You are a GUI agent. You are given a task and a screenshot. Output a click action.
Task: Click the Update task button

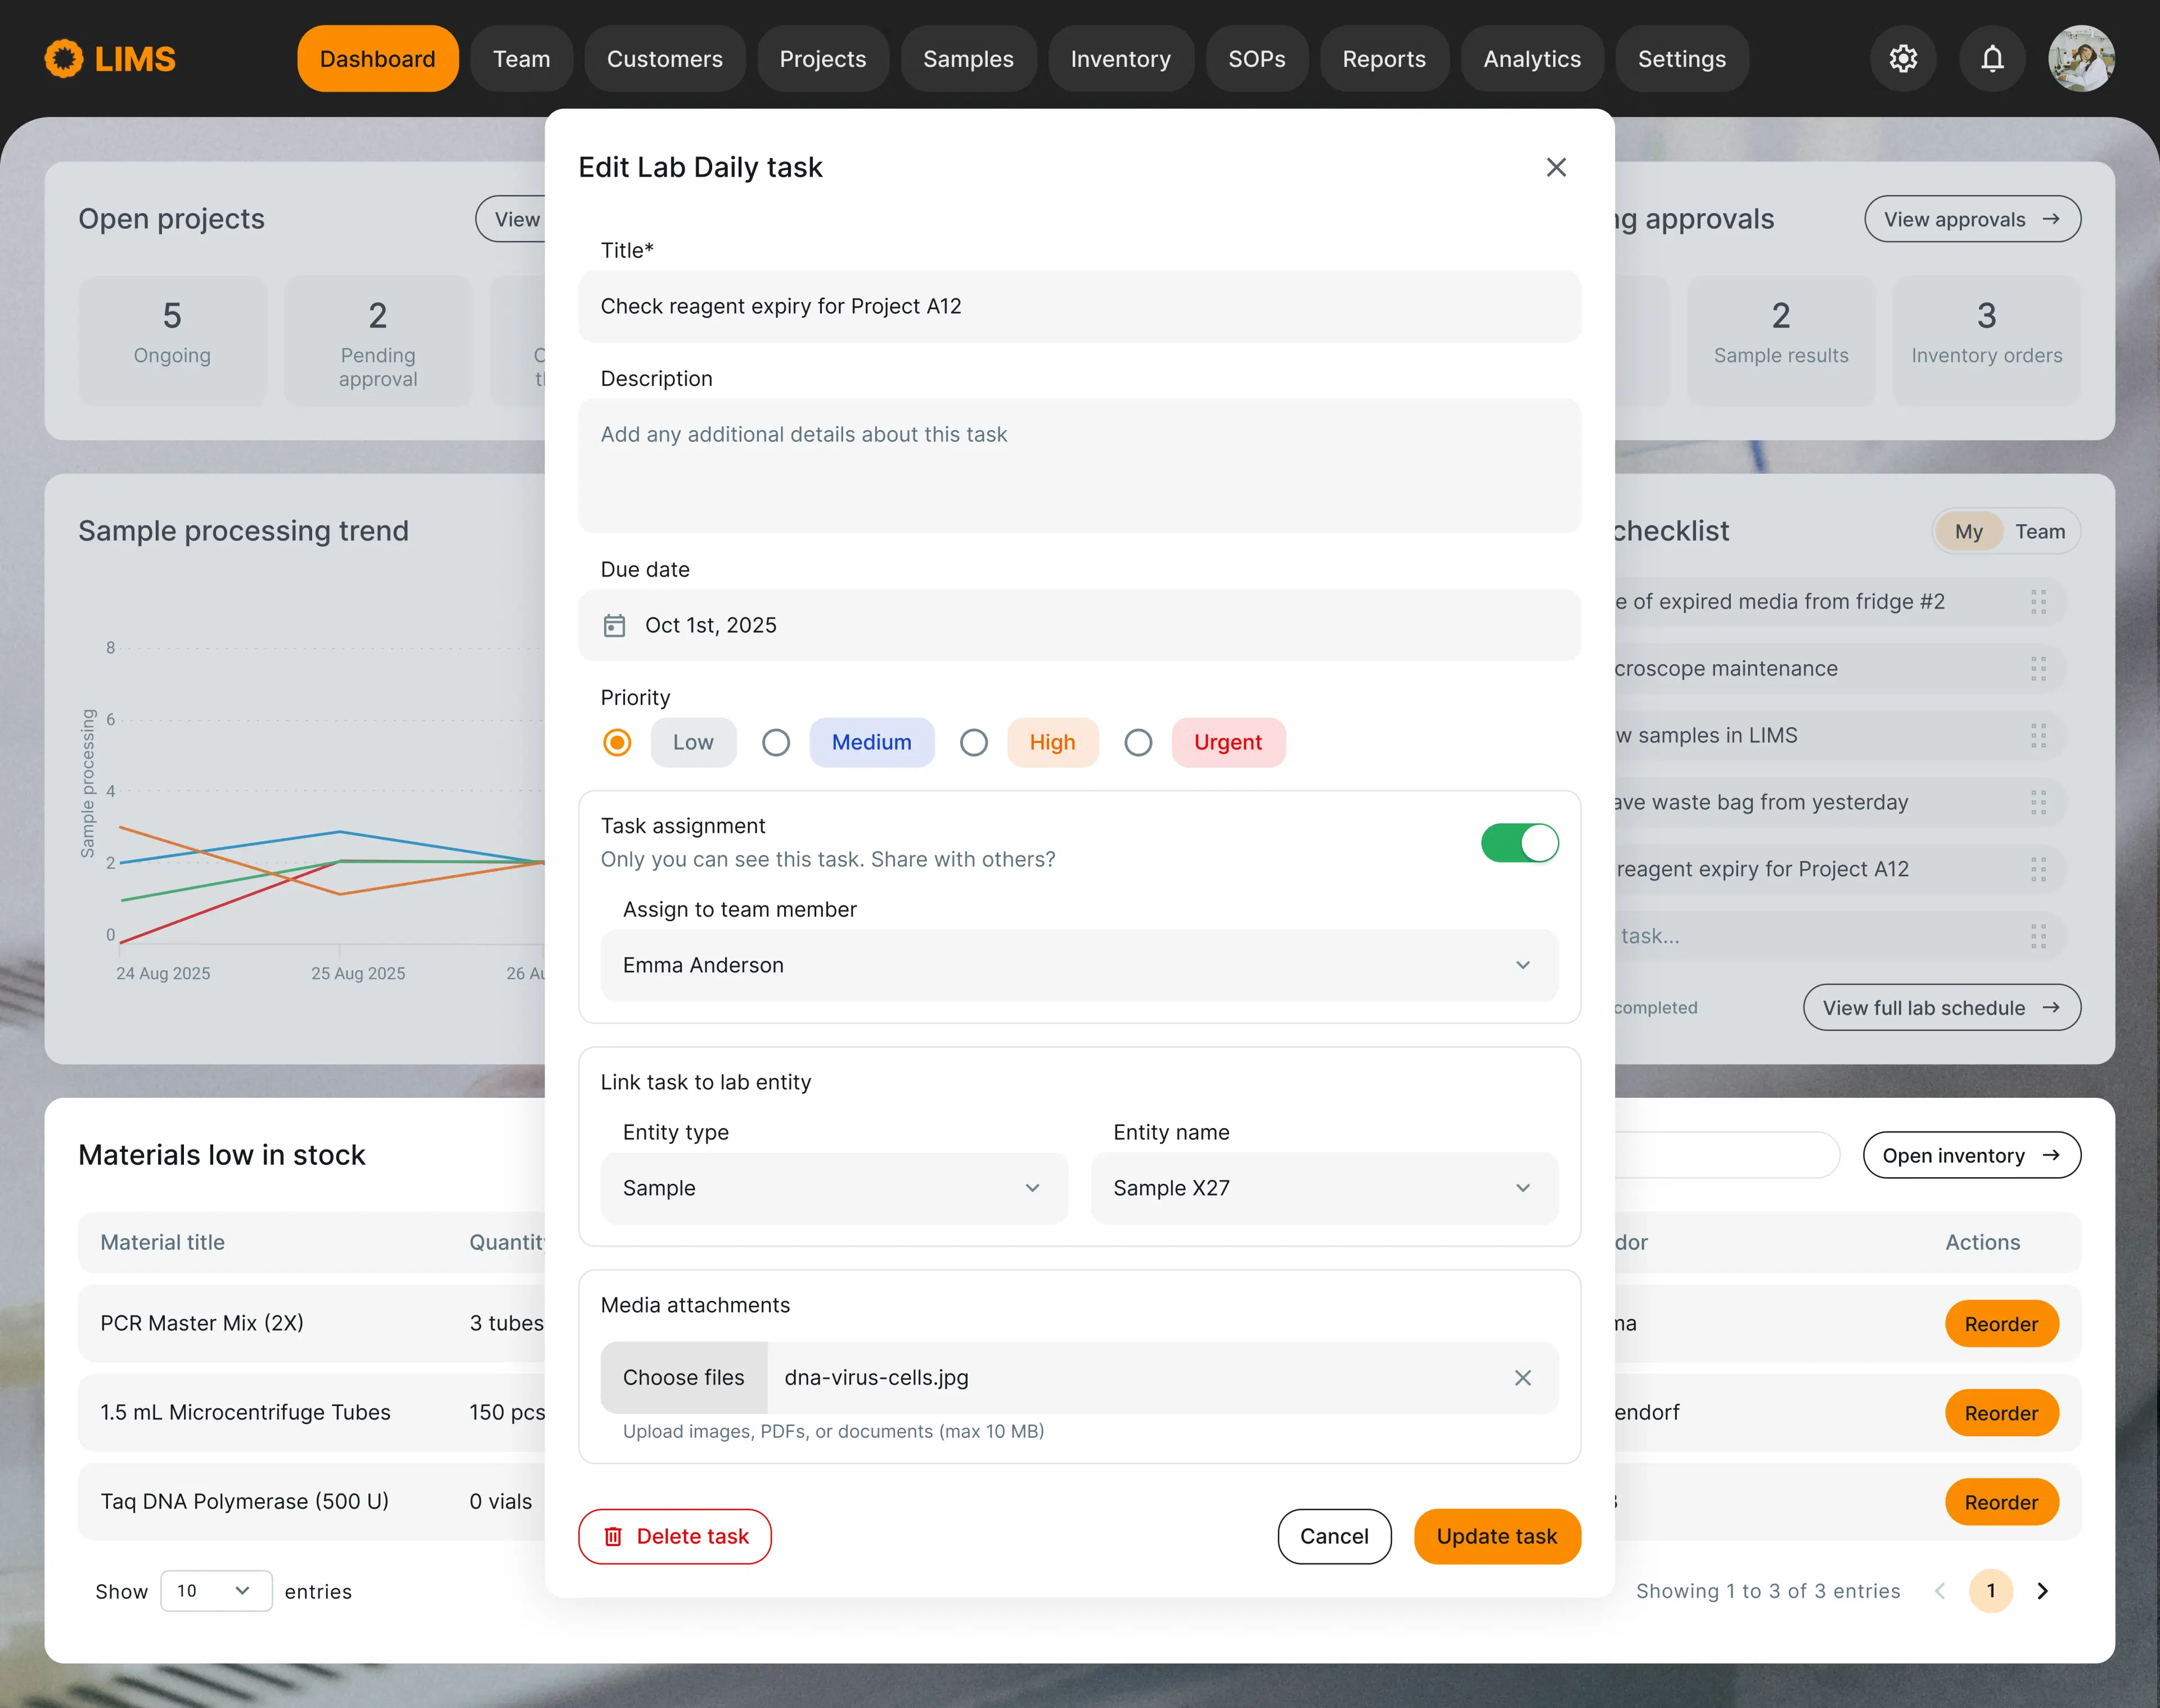point(1496,1536)
